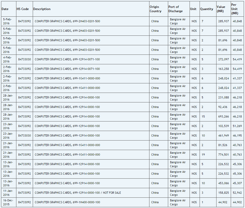Click the quantity cell showing 15
This screenshot has width=245, height=208.
click(203, 116)
